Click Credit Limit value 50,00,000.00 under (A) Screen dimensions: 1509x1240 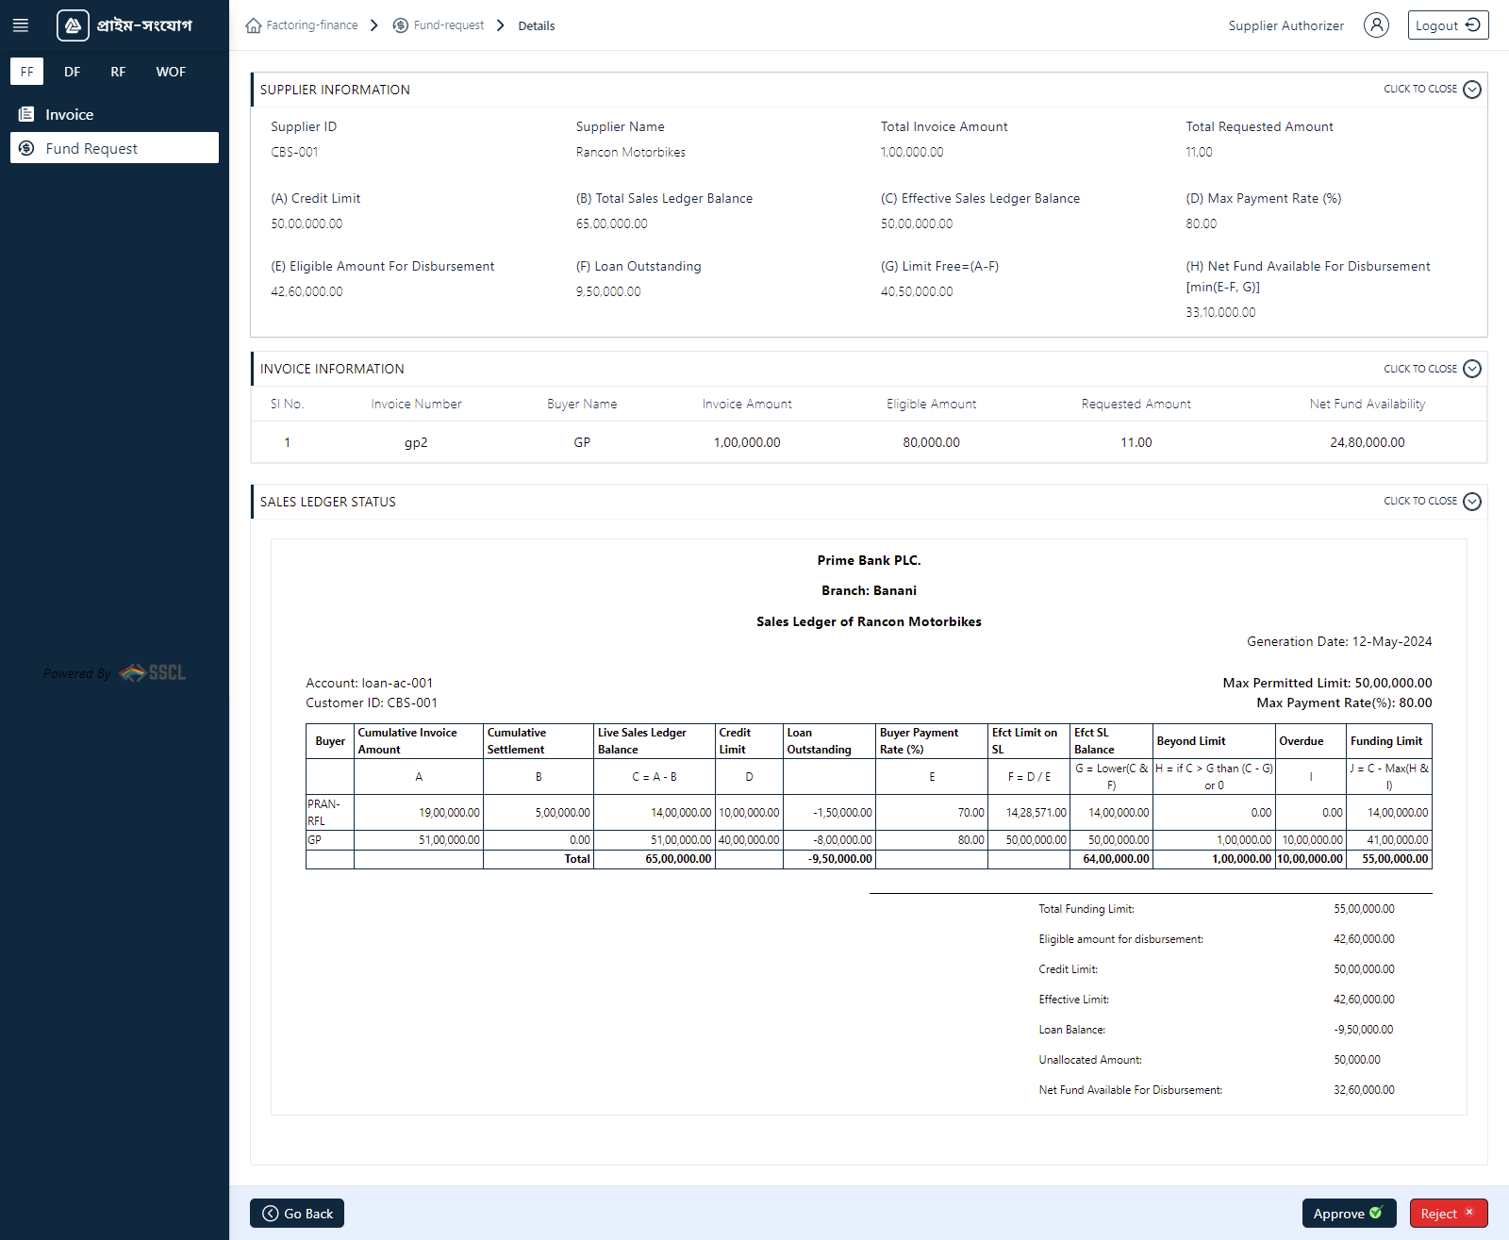[x=307, y=223]
